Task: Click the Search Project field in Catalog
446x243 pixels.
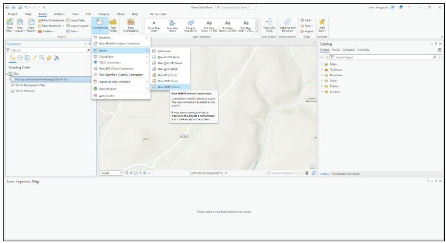Action: pyautogui.click(x=383, y=57)
